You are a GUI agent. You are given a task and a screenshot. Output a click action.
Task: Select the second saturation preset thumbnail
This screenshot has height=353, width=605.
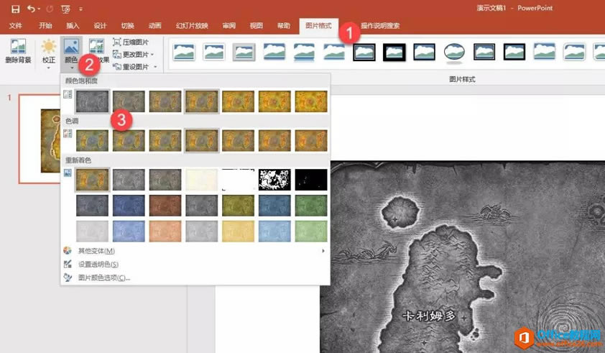(129, 101)
